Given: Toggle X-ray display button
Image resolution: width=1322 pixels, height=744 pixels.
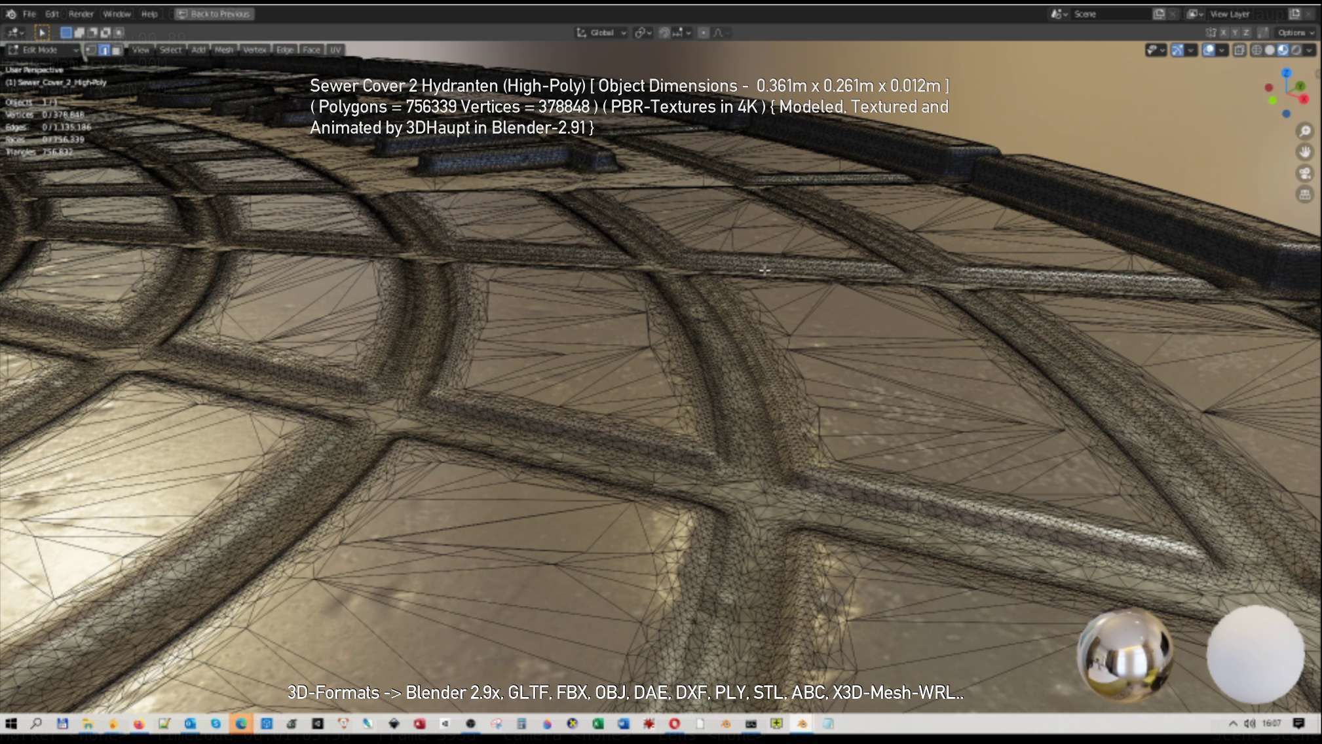Looking at the screenshot, I should [1239, 50].
